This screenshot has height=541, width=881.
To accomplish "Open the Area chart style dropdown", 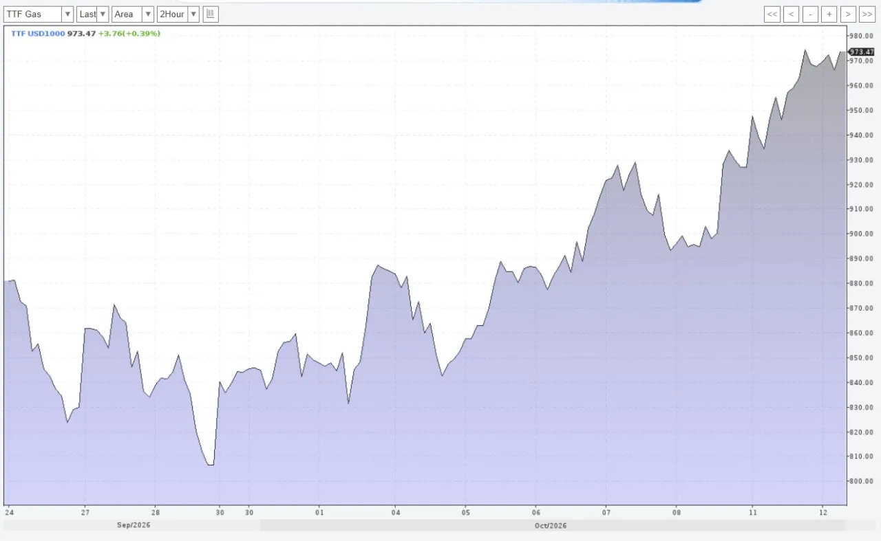I will click(x=133, y=14).
